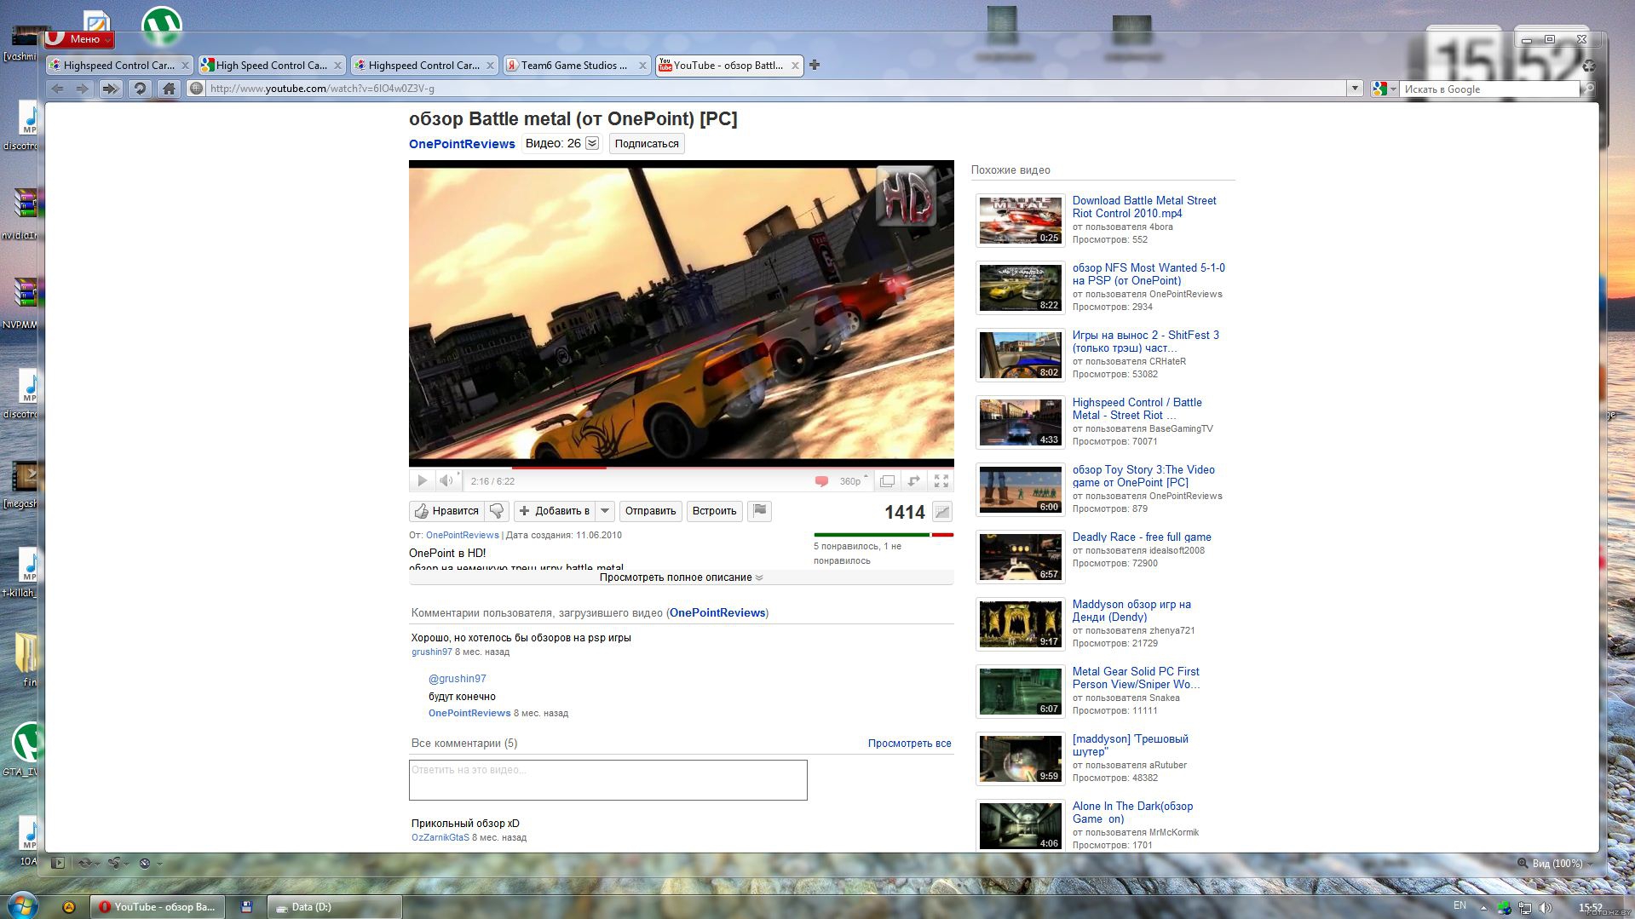The image size is (1635, 919).
Task: Click the fast forward navigation button
Action: pyautogui.click(x=111, y=89)
